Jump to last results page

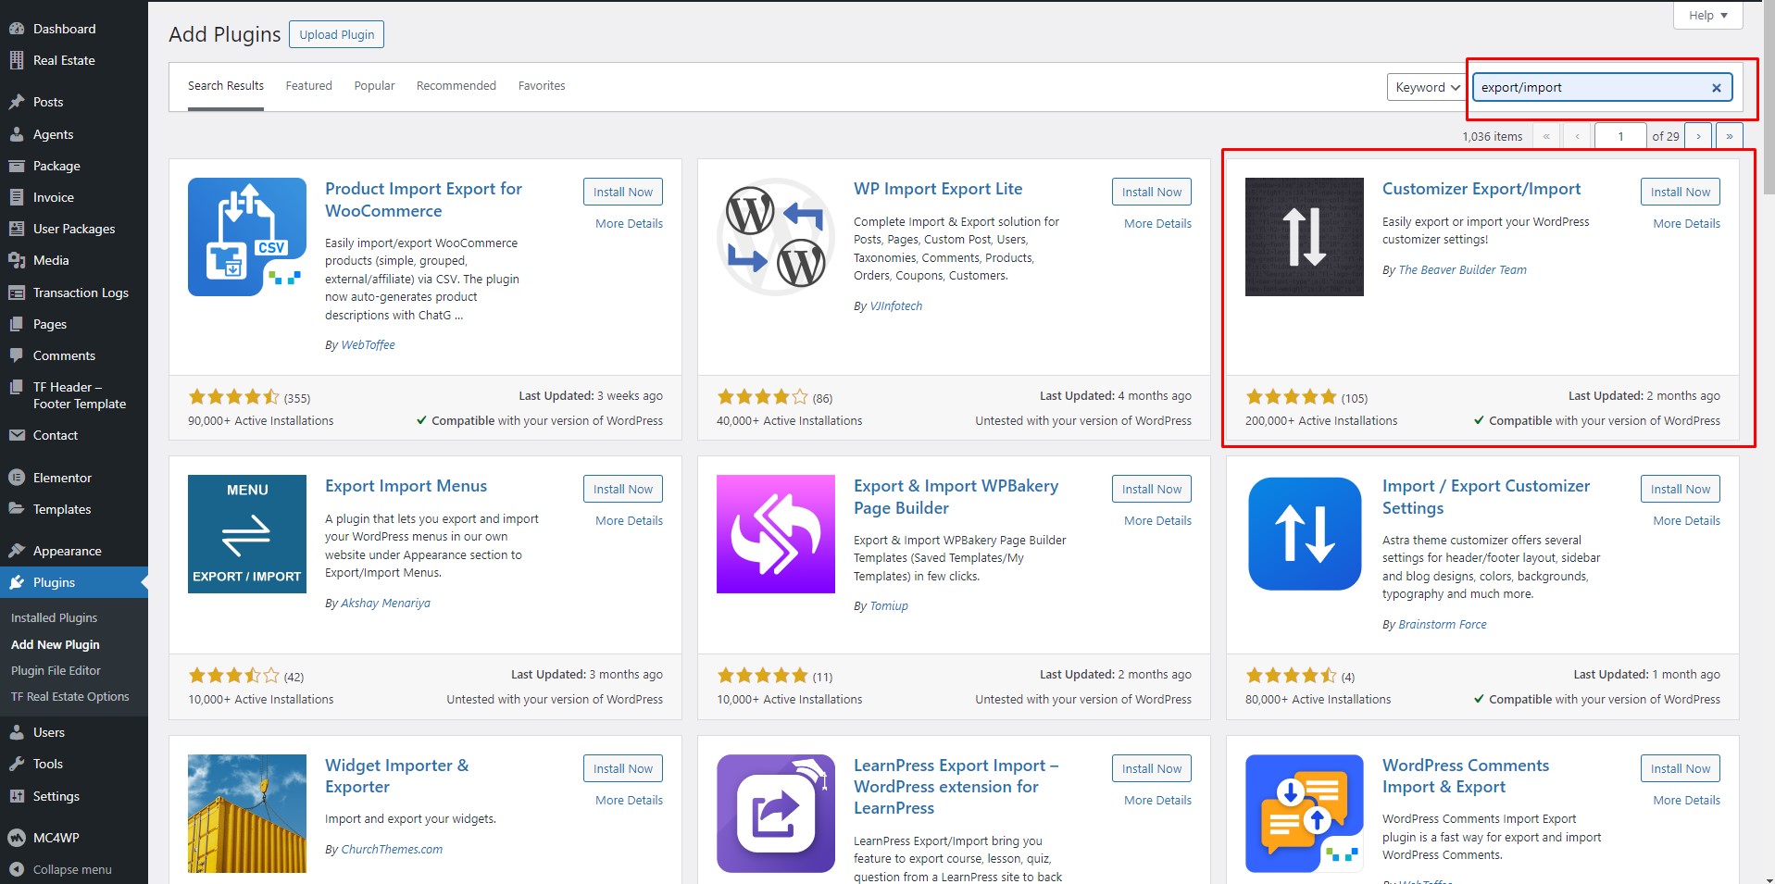[x=1729, y=136]
